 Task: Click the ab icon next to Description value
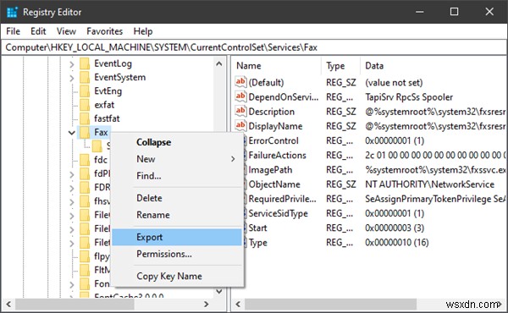(240, 111)
